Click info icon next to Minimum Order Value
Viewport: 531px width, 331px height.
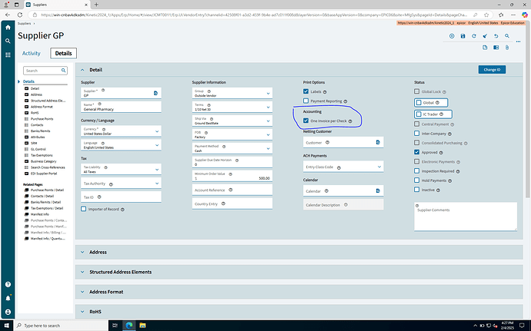(x=231, y=174)
